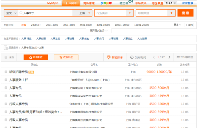Check the 人事专员 box for 上海蘑菇宝贝百货
Viewport: 198px width, 128px height.
[6, 96]
